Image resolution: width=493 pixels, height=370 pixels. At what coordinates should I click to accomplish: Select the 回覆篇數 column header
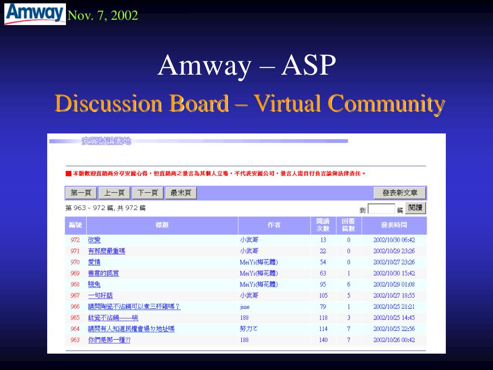coord(349,225)
